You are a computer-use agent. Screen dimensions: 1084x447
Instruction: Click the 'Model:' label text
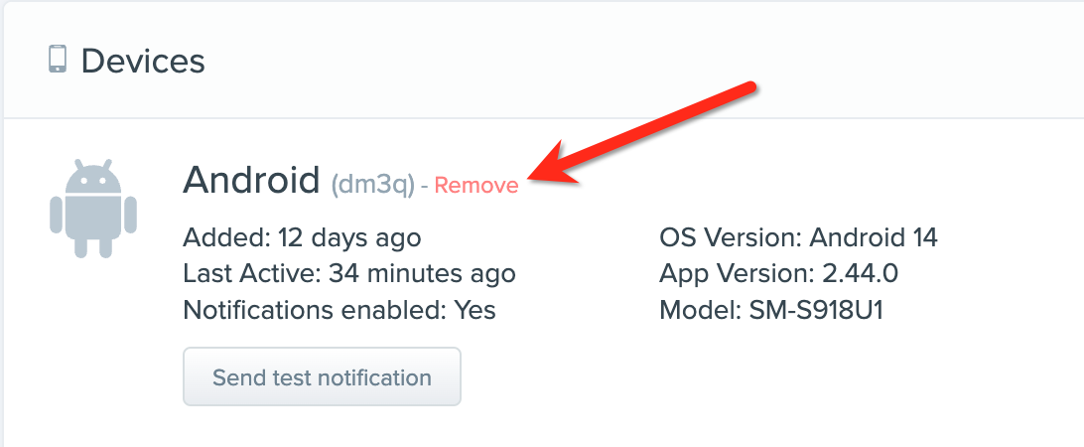coord(696,310)
